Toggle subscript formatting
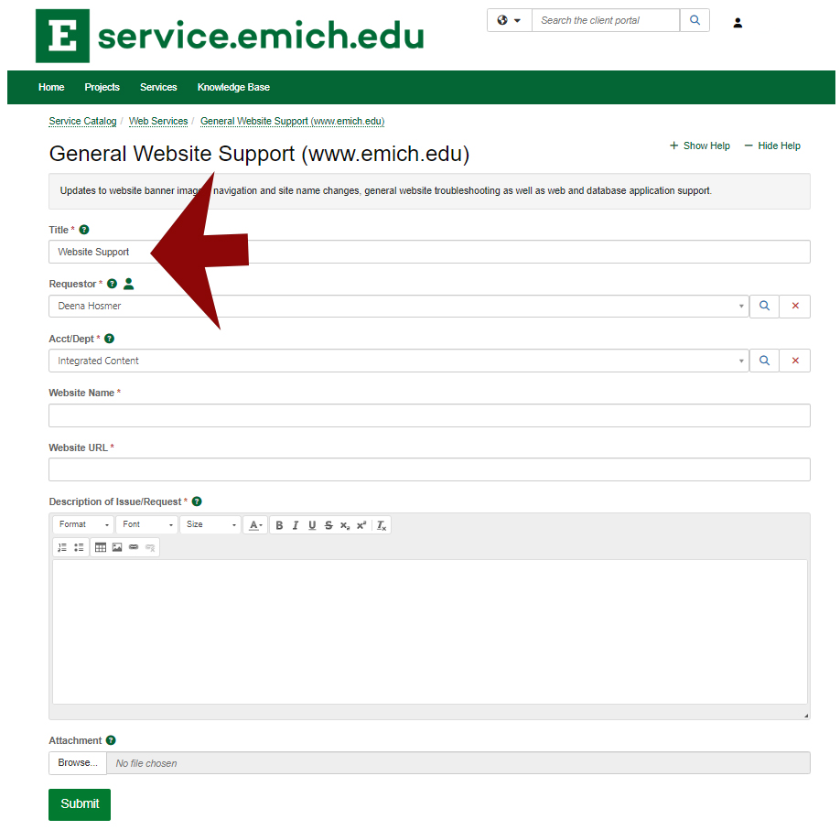 (x=345, y=525)
